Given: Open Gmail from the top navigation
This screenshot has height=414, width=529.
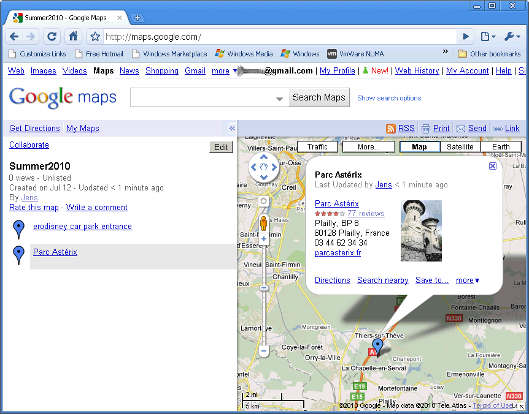Looking at the screenshot, I should pyautogui.click(x=195, y=70).
